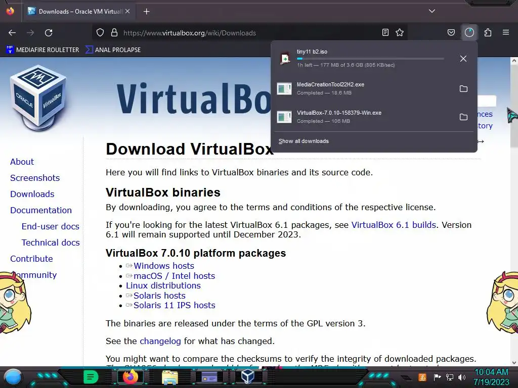The width and height of the screenshot is (518, 388).
Task: Download macOS / Intel hosts package
Action: pos(174,276)
